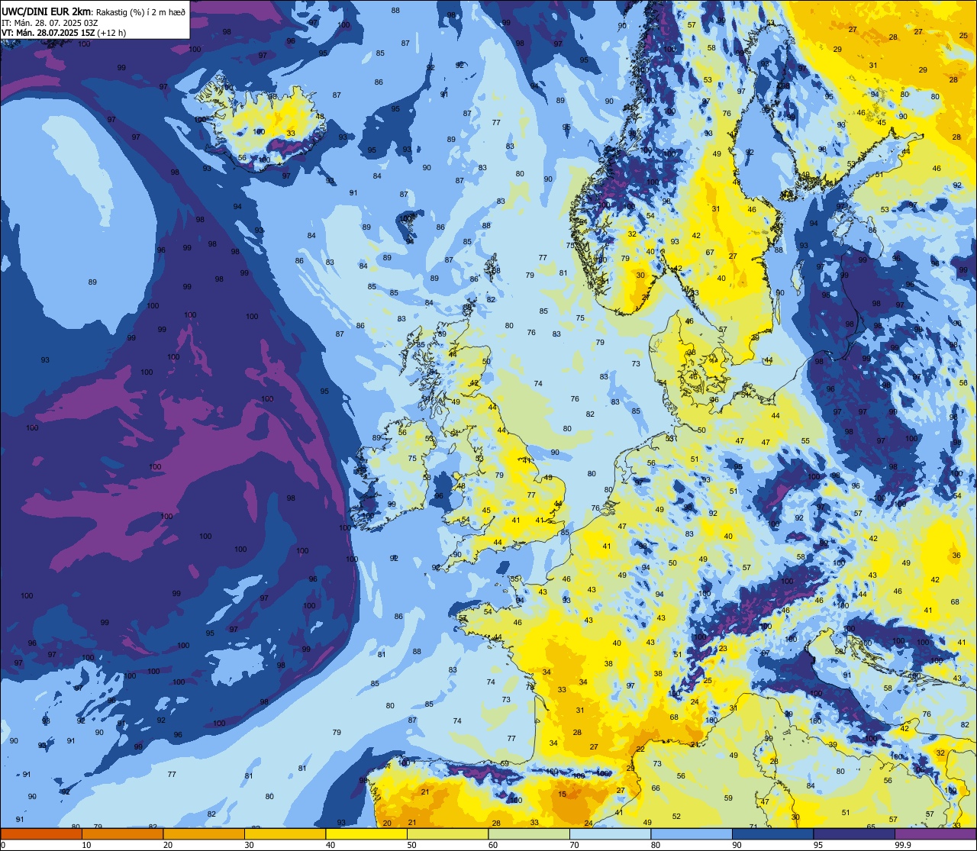Click the 33 value over Iceland
This screenshot has width=977, height=851.
[x=291, y=133]
